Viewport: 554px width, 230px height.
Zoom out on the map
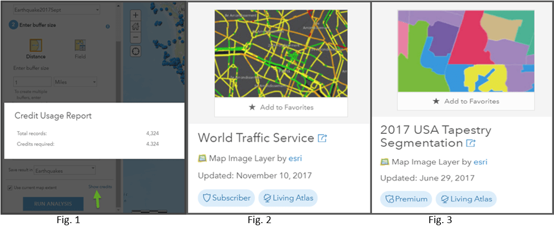click(136, 37)
